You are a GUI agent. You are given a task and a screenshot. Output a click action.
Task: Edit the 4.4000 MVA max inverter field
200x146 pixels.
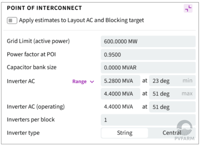tap(120, 94)
